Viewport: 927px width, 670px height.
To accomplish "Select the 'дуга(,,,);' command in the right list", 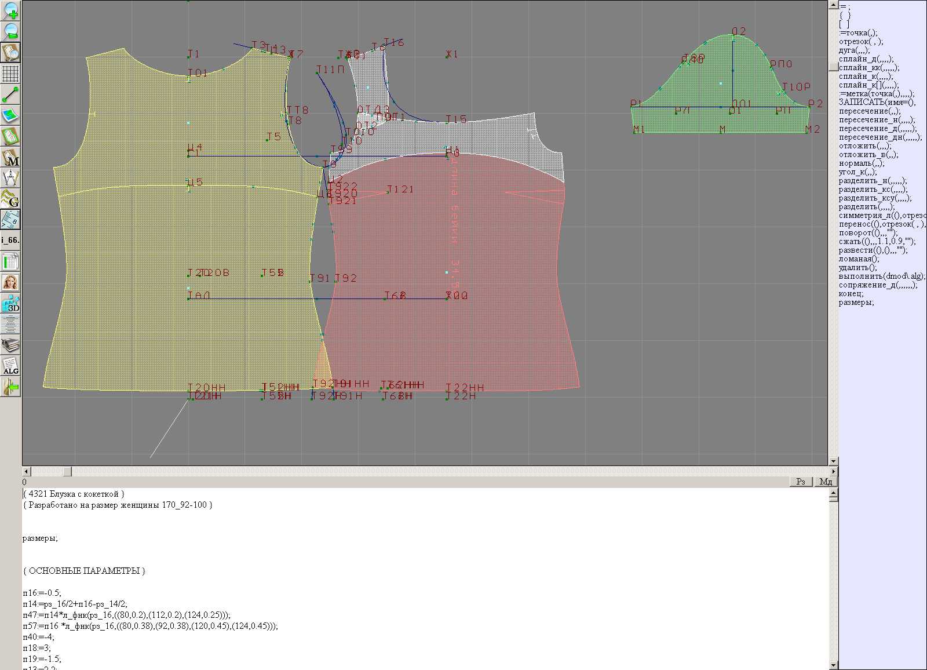I will point(854,50).
